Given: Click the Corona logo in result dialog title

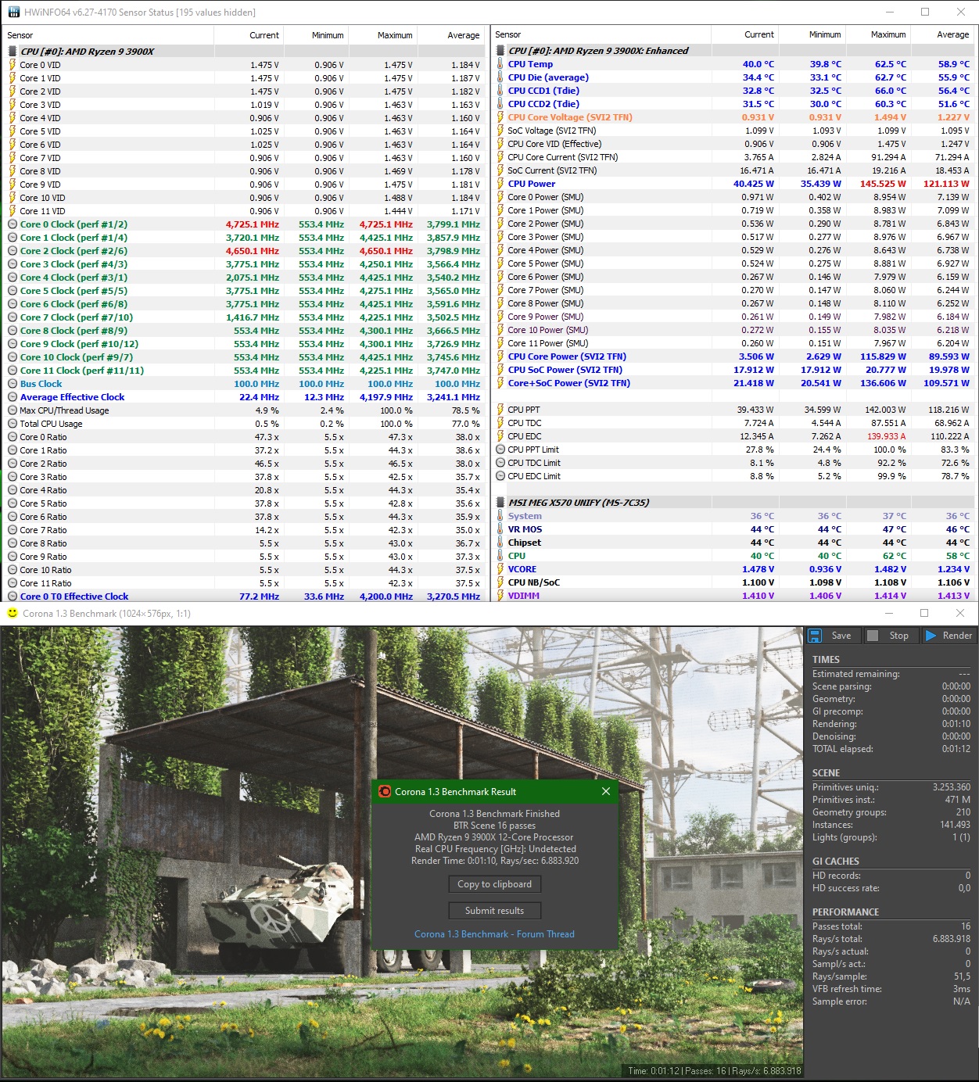Looking at the screenshot, I should pyautogui.click(x=384, y=791).
